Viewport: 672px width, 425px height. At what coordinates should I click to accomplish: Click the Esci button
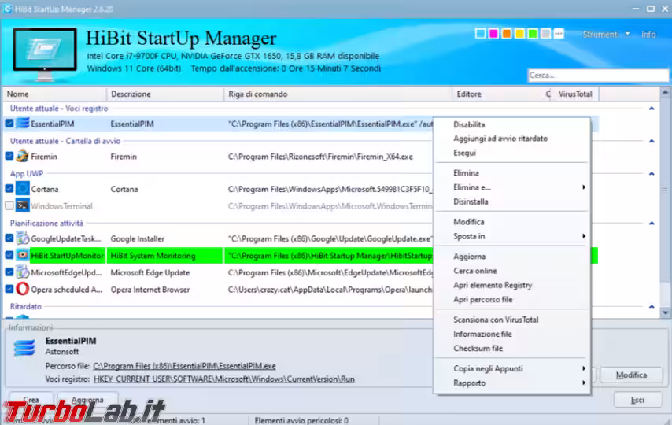pyautogui.click(x=637, y=400)
